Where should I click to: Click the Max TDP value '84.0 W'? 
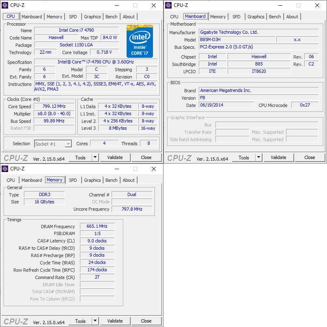[x=110, y=37]
